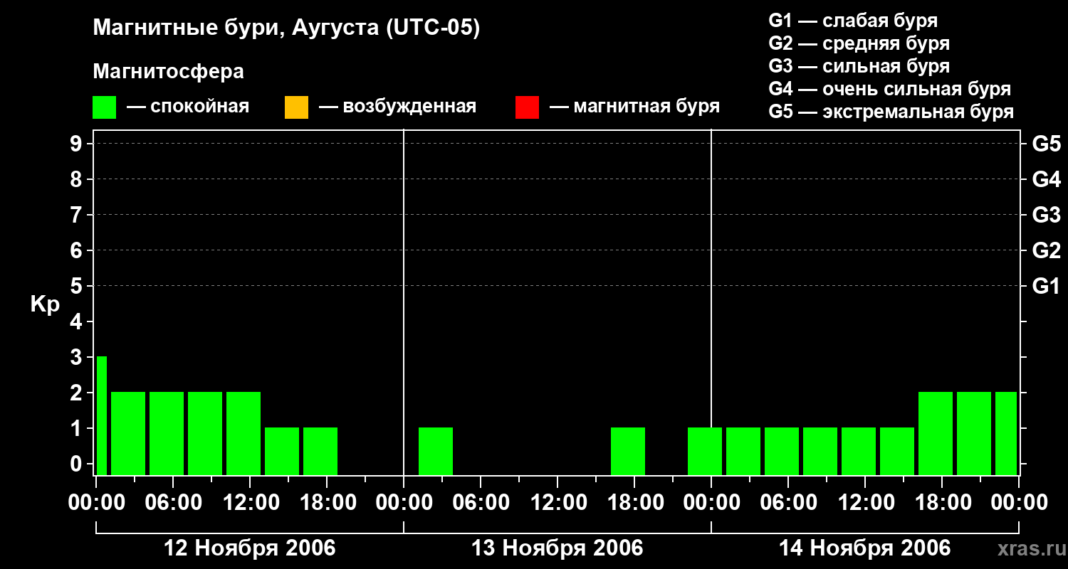Viewport: 1068px width, 569px height.
Task: Click the '— спокойная' legend label
Action: [188, 107]
